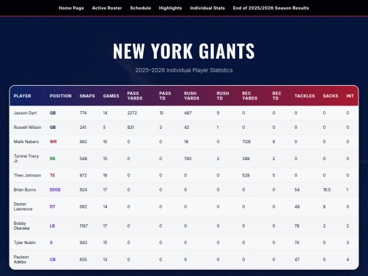The height and width of the screenshot is (276, 368).
Task: Click the QB badge for Russell Wilson
Action: point(52,127)
